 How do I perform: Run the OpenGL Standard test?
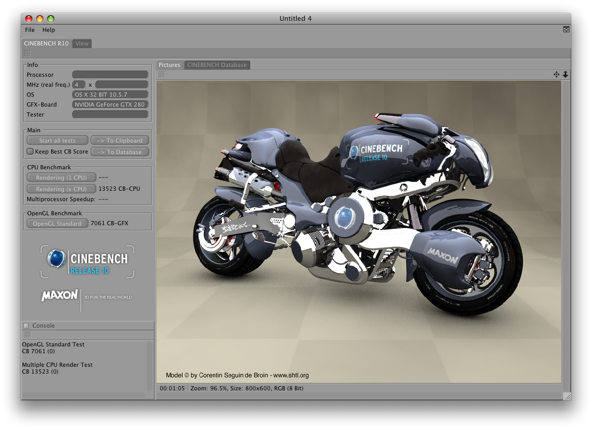coord(58,224)
